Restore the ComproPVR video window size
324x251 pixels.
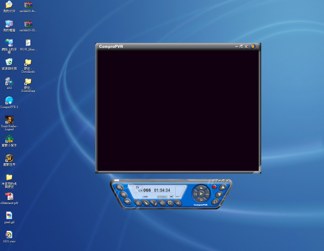[241, 46]
